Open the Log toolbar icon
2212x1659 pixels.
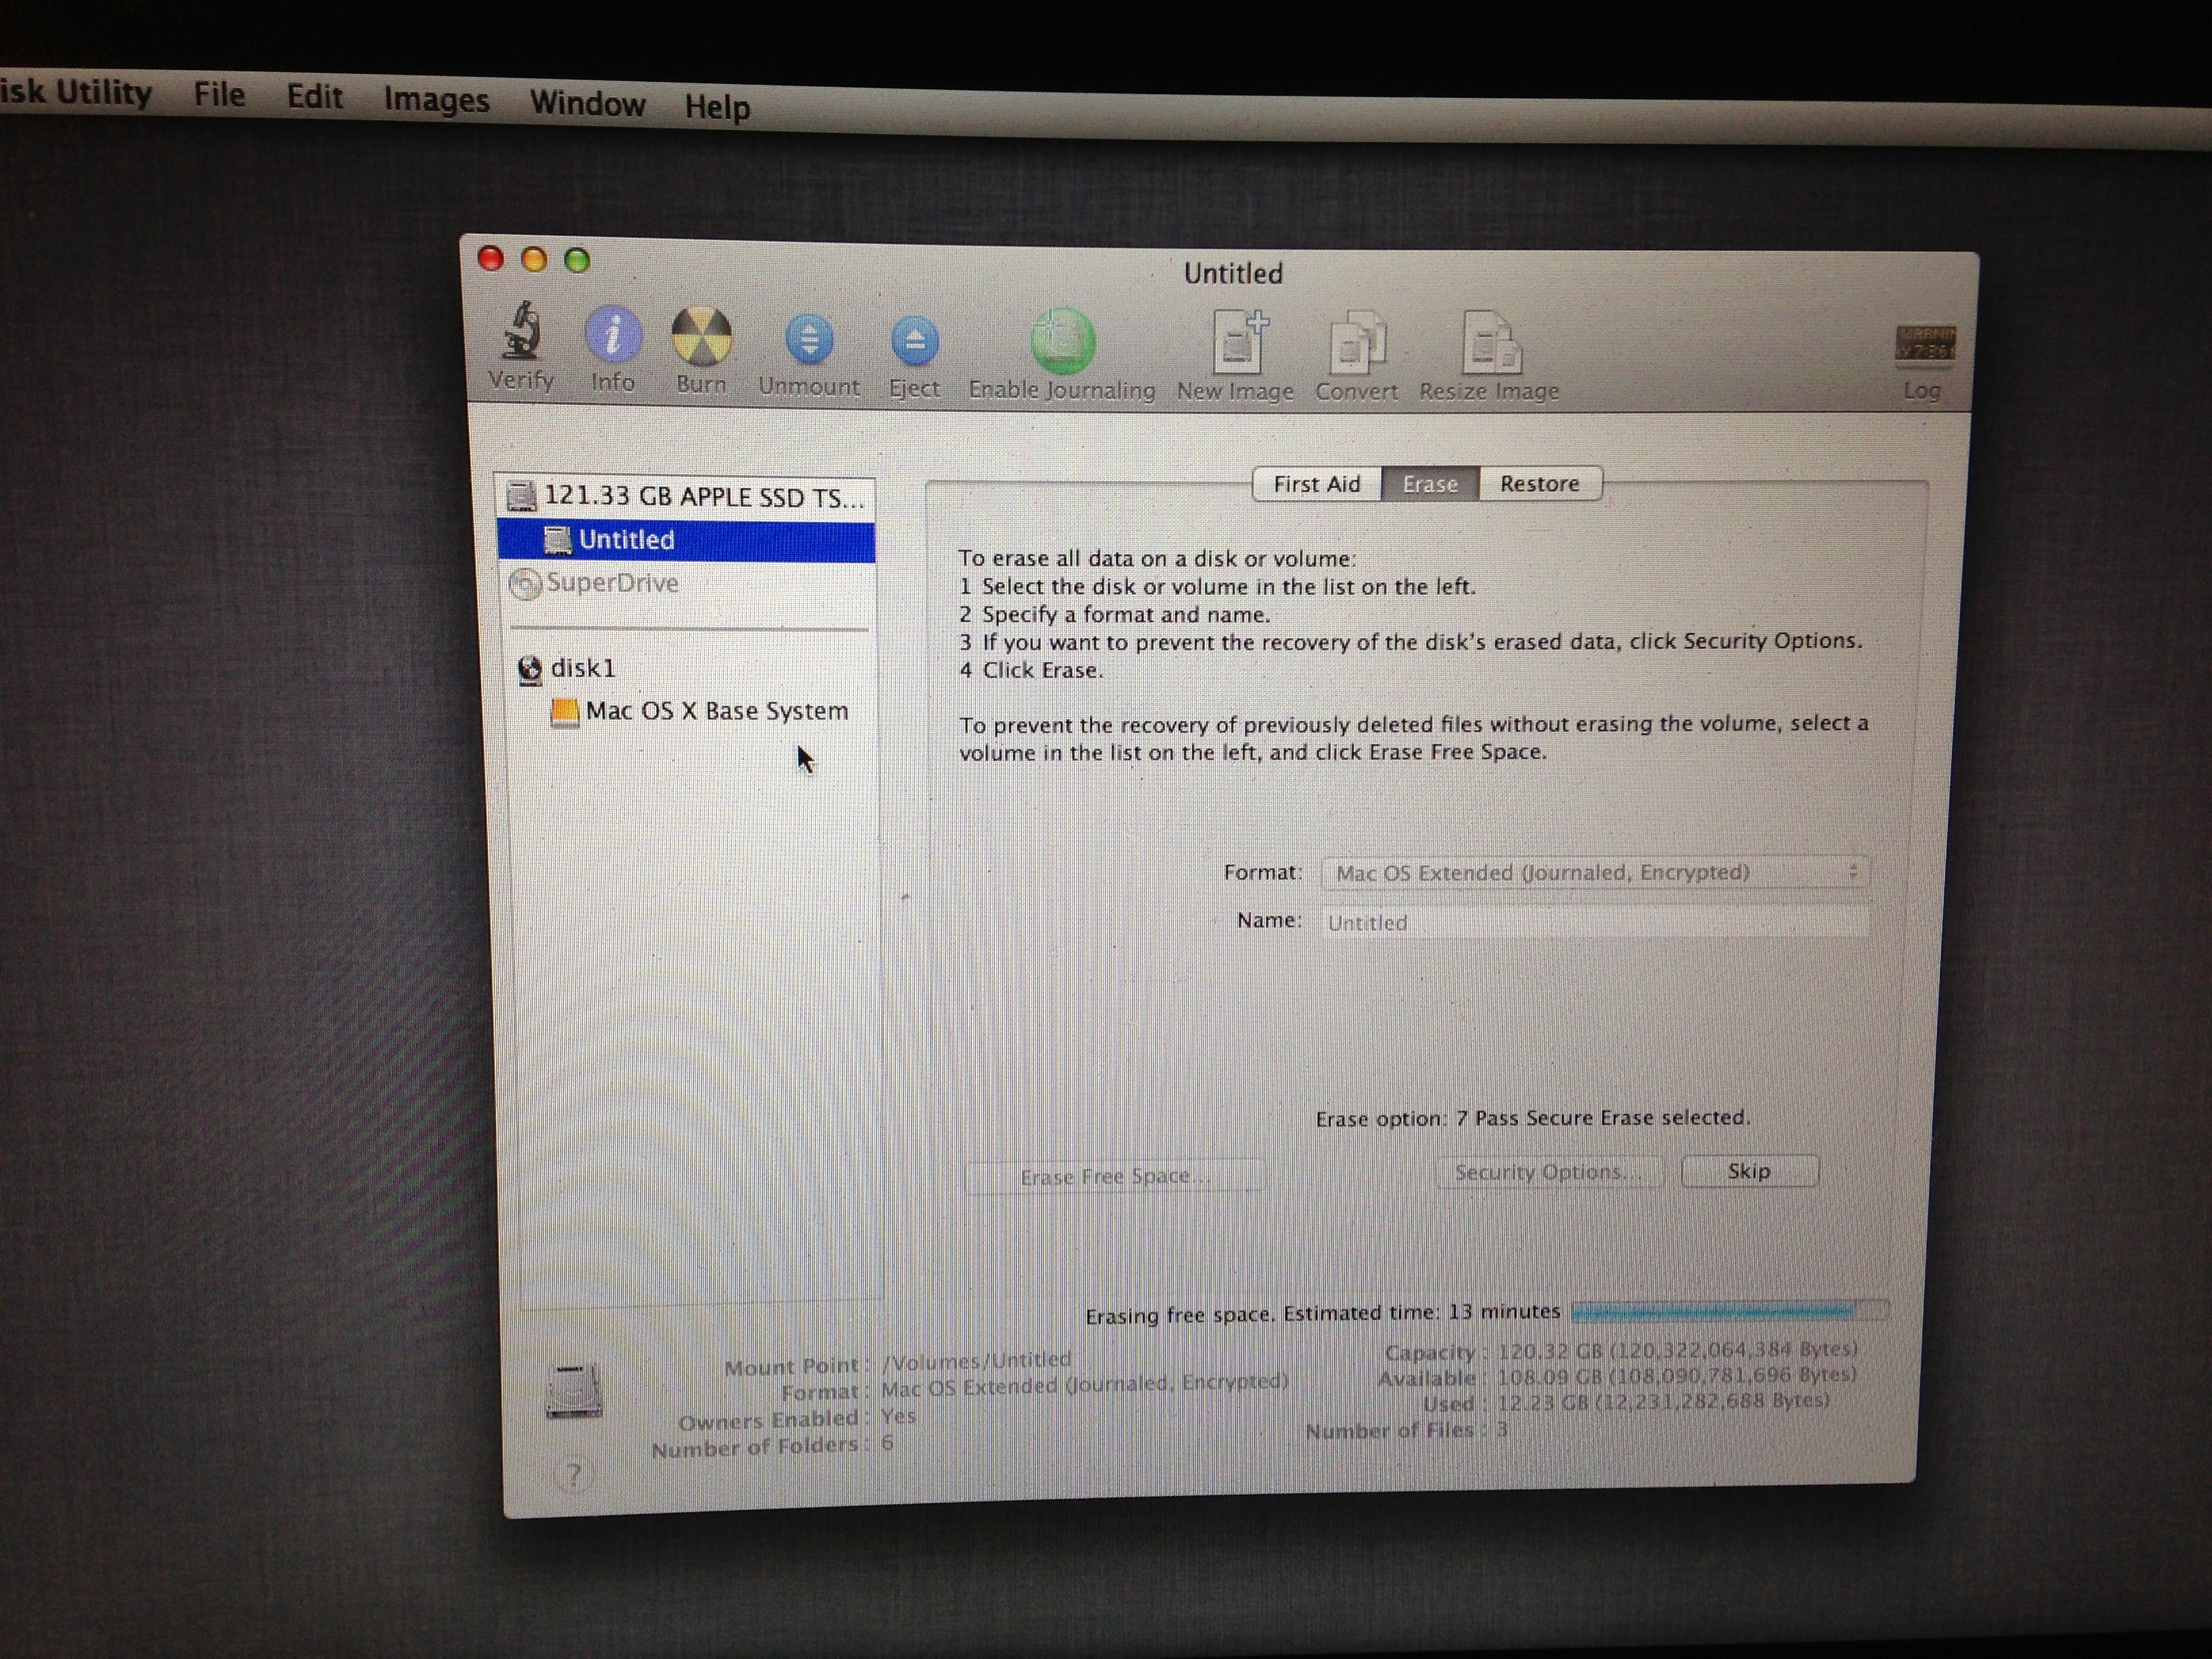[1926, 345]
